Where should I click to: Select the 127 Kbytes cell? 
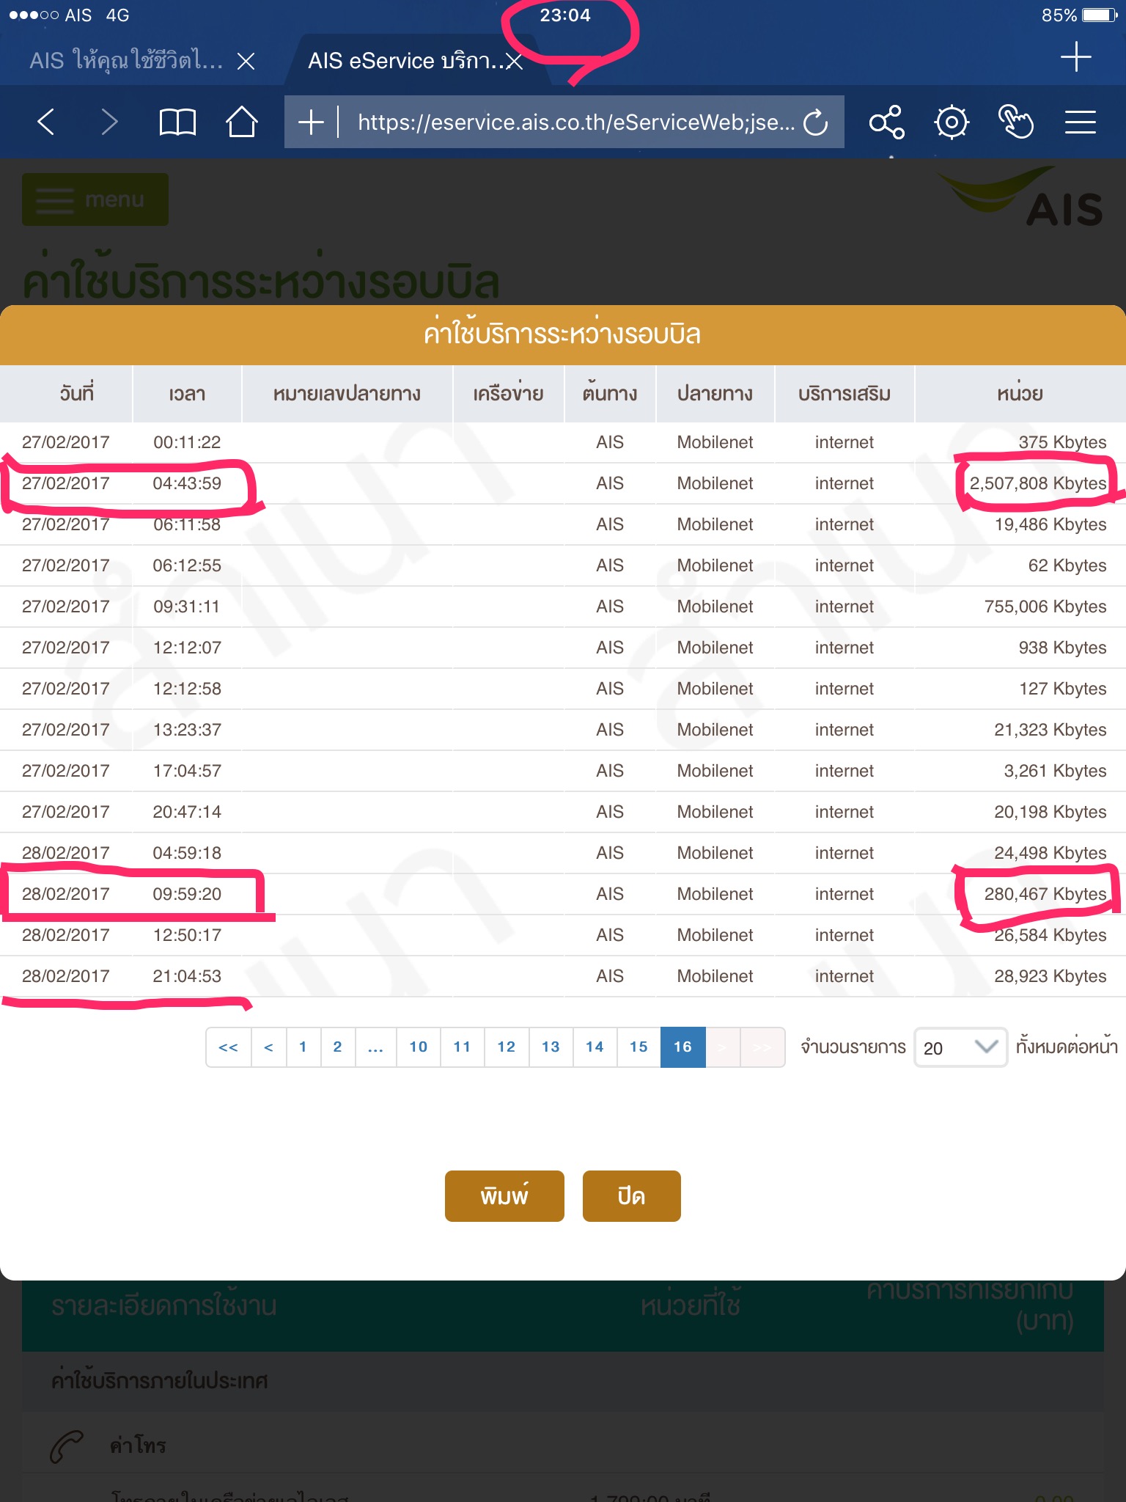[1063, 689]
